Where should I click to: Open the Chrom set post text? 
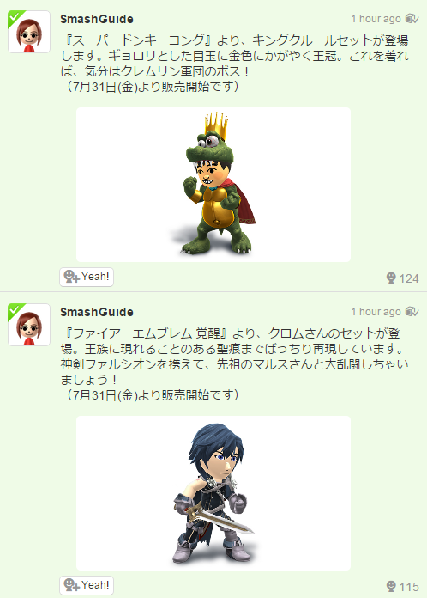pyautogui.click(x=234, y=363)
